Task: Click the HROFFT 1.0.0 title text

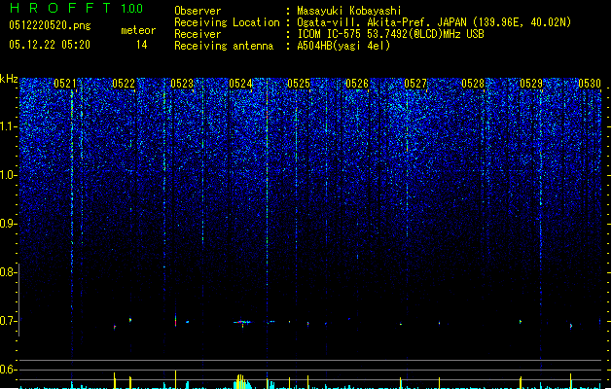Action: click(x=76, y=8)
